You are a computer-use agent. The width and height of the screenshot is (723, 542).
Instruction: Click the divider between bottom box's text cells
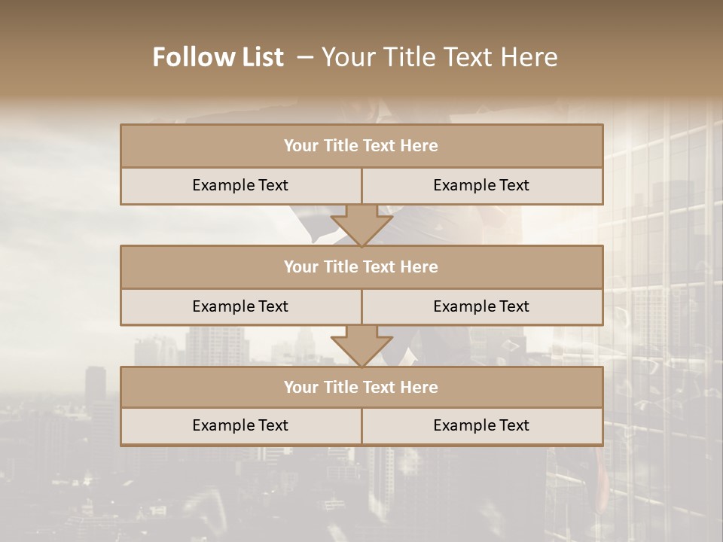(361, 425)
